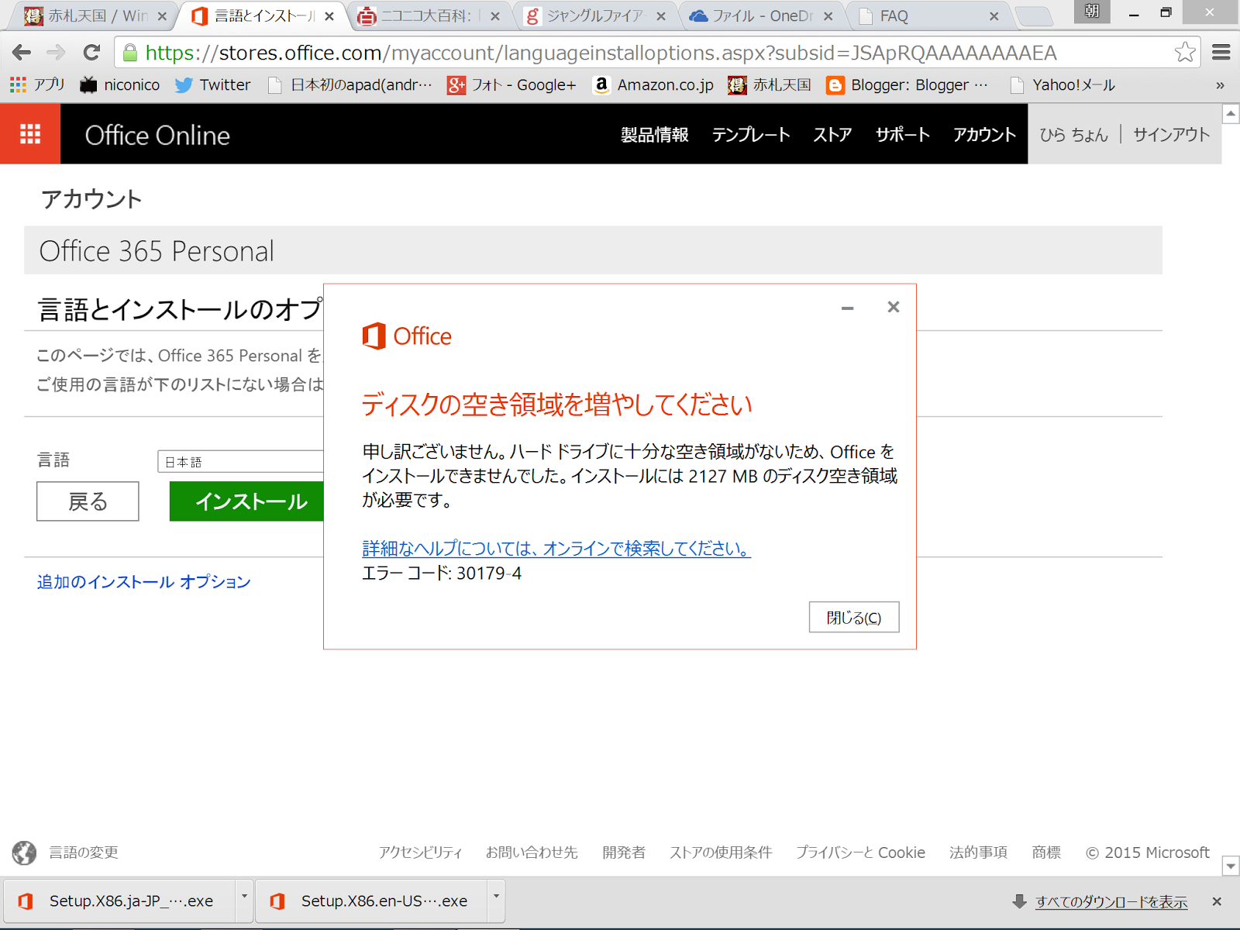
Task: Open the プライバシーと Cookie footer link
Action: click(x=860, y=852)
